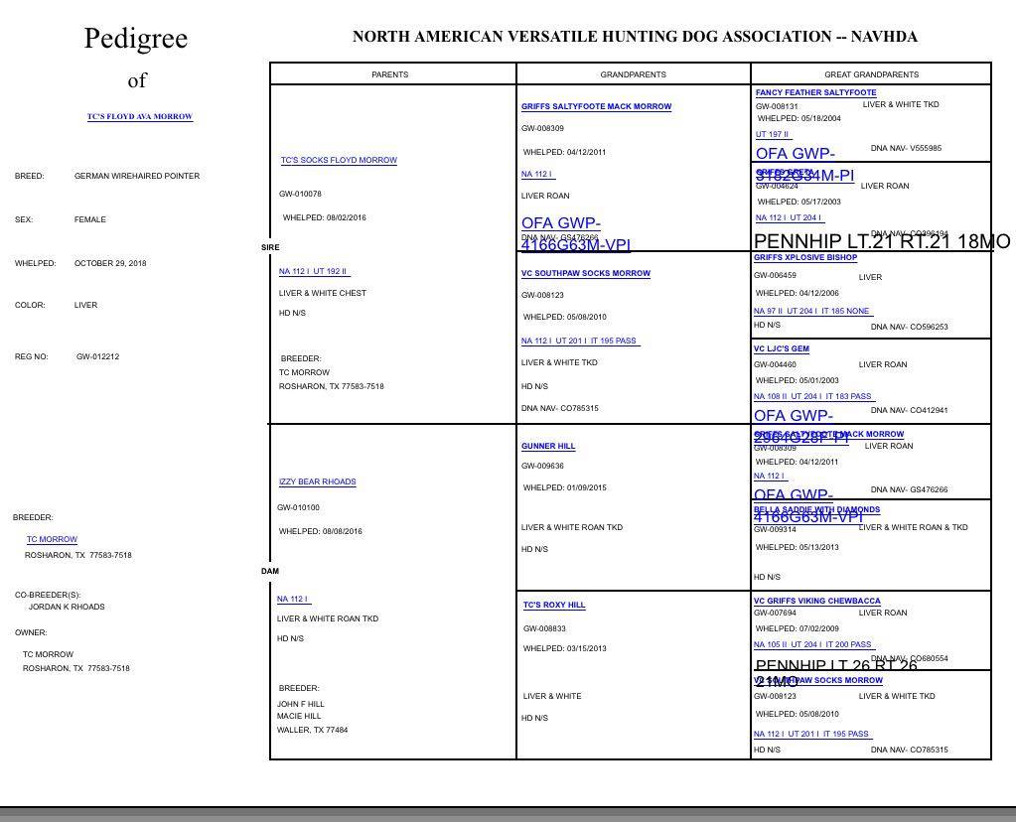1016x822 pixels.
Task: Select Gunner Hill registration GW-009636
Action: [543, 466]
